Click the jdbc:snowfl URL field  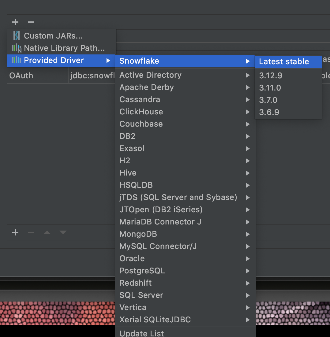point(92,76)
